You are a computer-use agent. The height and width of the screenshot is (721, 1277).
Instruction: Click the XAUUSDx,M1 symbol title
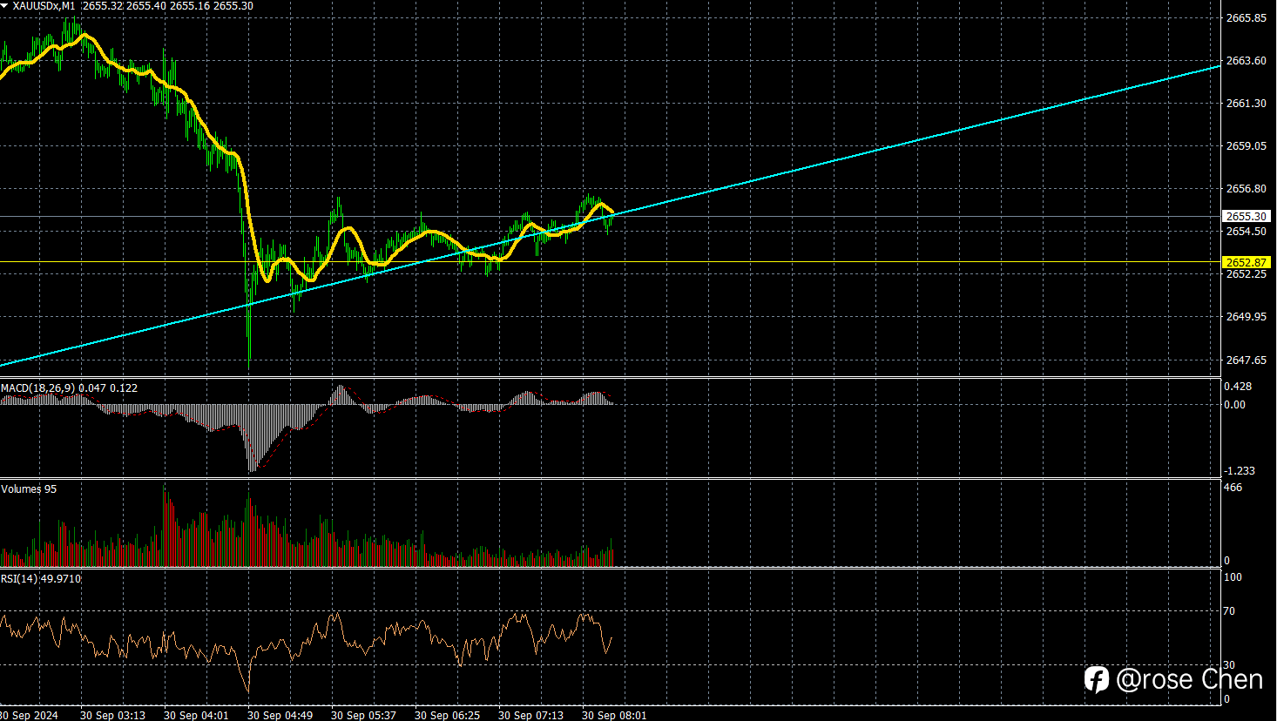[44, 6]
